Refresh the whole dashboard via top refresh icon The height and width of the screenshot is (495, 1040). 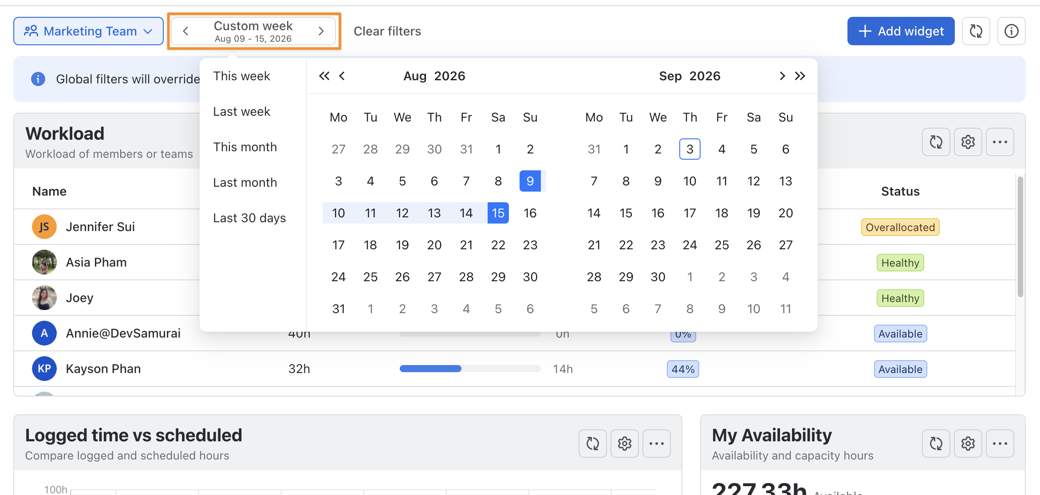click(976, 31)
